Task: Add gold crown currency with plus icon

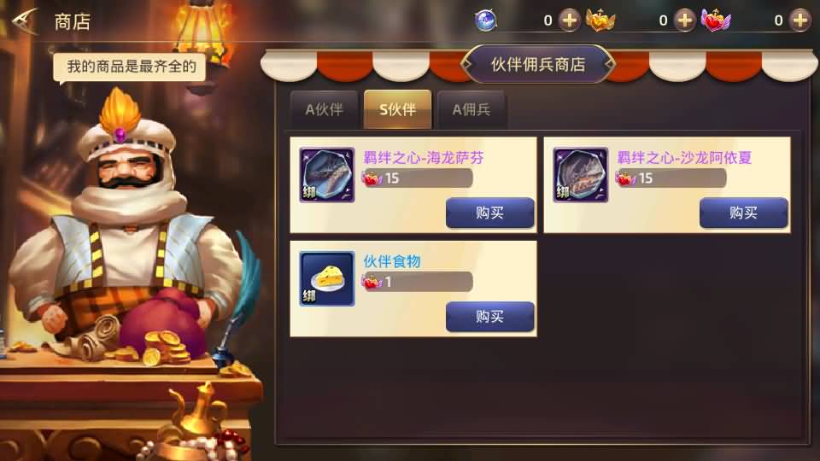Action: point(684,20)
